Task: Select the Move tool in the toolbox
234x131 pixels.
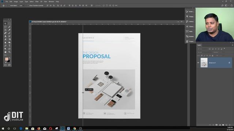Action: click(x=5, y=23)
